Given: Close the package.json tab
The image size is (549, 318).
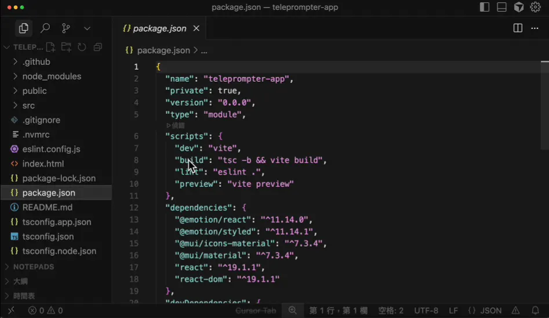Looking at the screenshot, I should tap(197, 28).
